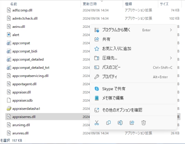Select the appraiserdatasha1 file

pyautogui.click(x=26, y=109)
